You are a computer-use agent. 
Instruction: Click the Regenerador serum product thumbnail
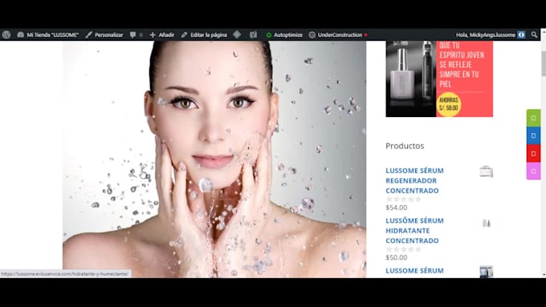click(486, 172)
